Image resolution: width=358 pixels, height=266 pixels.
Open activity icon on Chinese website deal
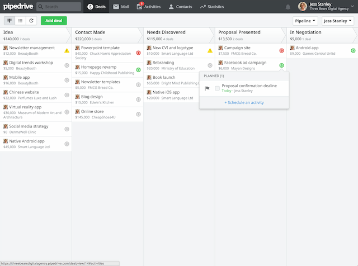coord(67,95)
